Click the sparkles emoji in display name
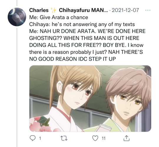Screen dimensions: 159x147 coord(53,10)
